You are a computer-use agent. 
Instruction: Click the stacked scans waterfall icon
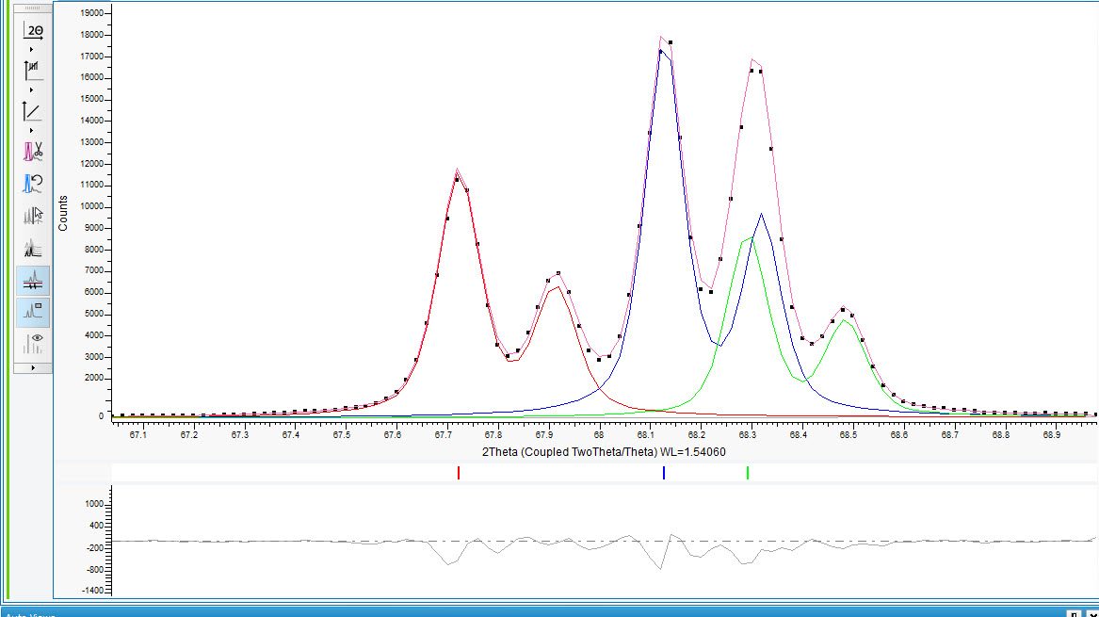click(x=33, y=248)
